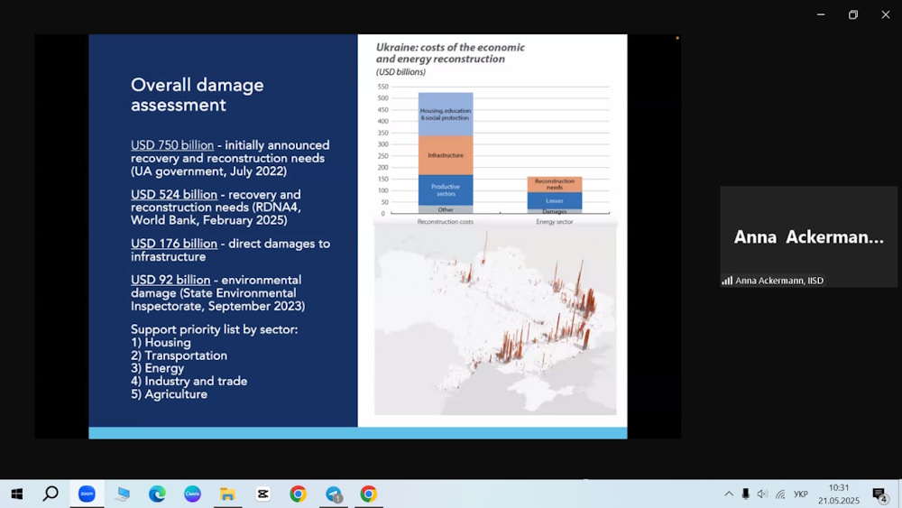902x508 pixels.
Task: Click the microphone icon in system tray
Action: point(745,494)
